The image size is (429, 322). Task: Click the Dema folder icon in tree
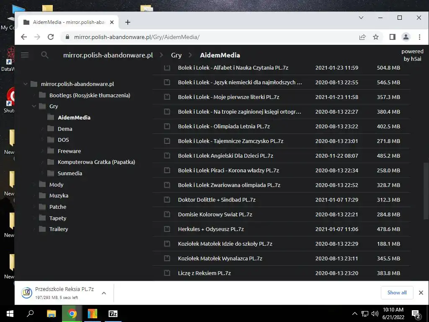(51, 129)
